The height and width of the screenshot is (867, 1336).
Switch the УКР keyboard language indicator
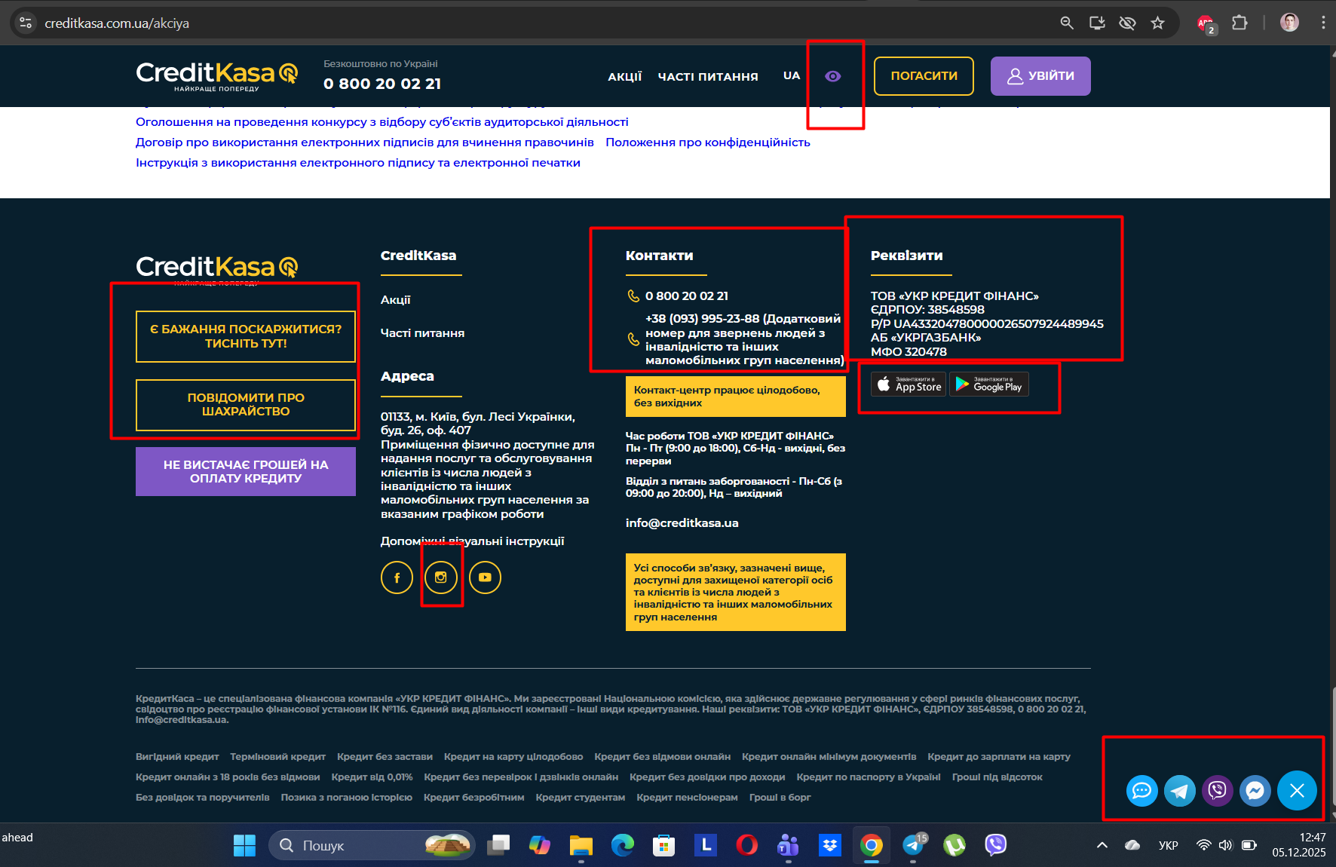point(1168,845)
